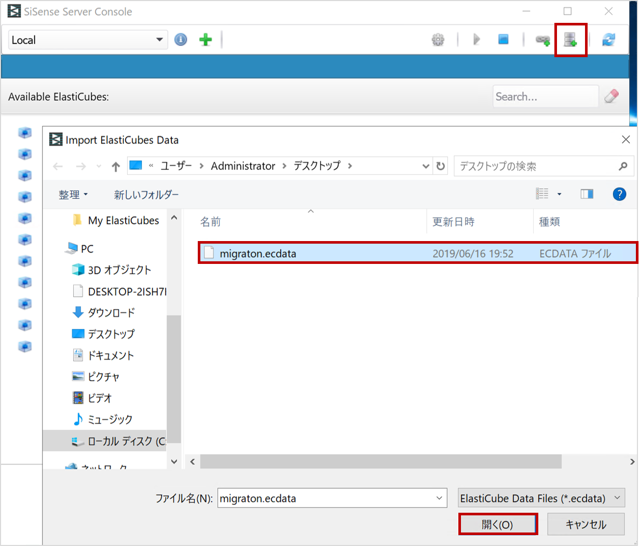Open the recent locations dropdown arrow

pos(99,166)
